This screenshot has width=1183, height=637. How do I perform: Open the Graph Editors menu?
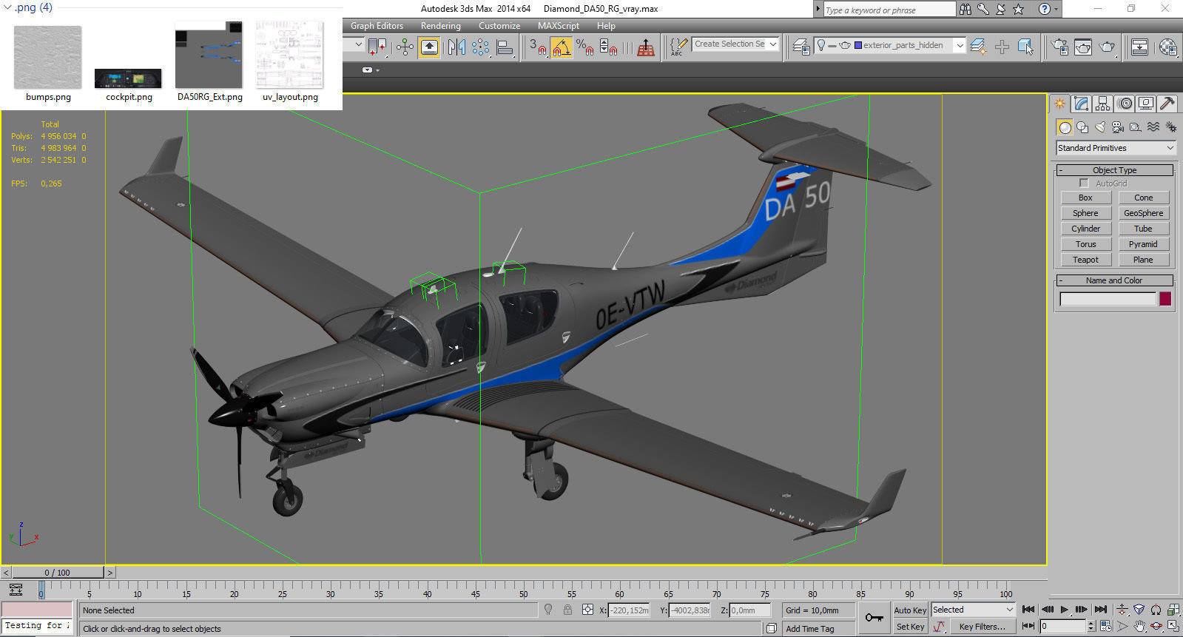click(377, 26)
